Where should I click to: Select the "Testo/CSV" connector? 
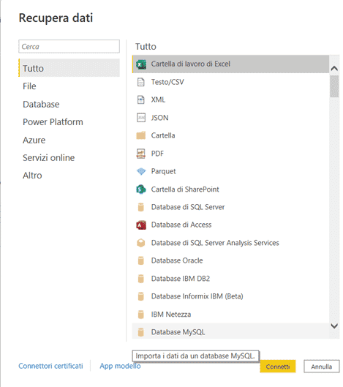click(167, 82)
